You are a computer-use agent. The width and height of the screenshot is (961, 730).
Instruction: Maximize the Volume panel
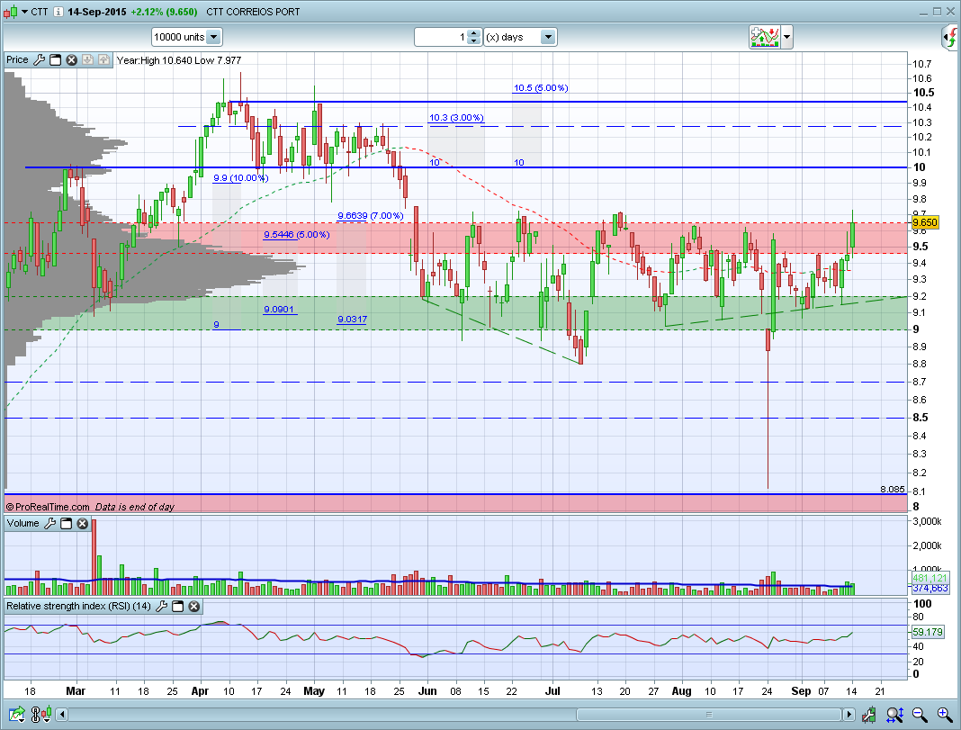(66, 523)
